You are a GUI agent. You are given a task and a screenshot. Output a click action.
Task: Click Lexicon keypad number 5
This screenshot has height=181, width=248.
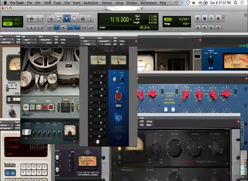point(44,167)
